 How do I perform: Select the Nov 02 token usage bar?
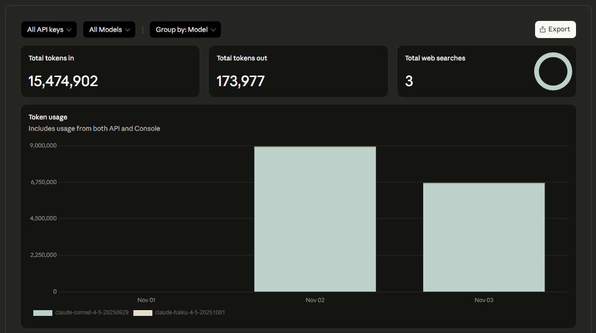(x=315, y=219)
